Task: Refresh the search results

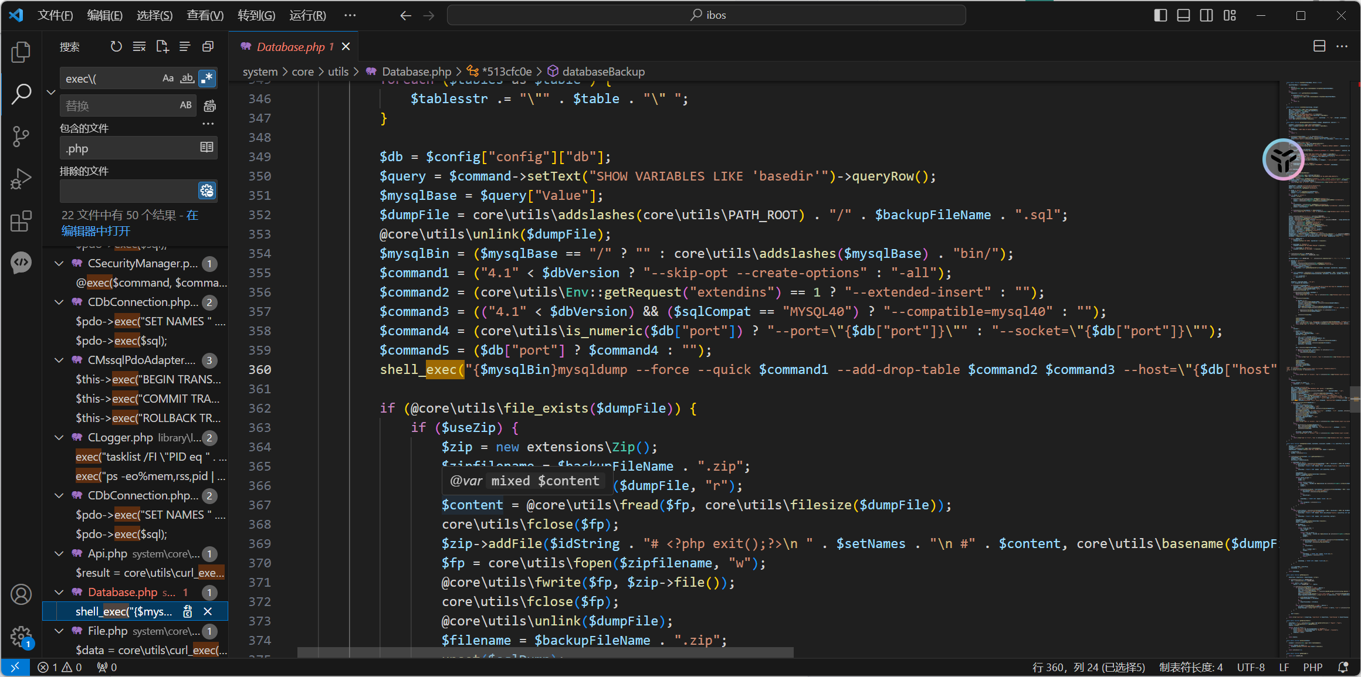Action: tap(116, 46)
